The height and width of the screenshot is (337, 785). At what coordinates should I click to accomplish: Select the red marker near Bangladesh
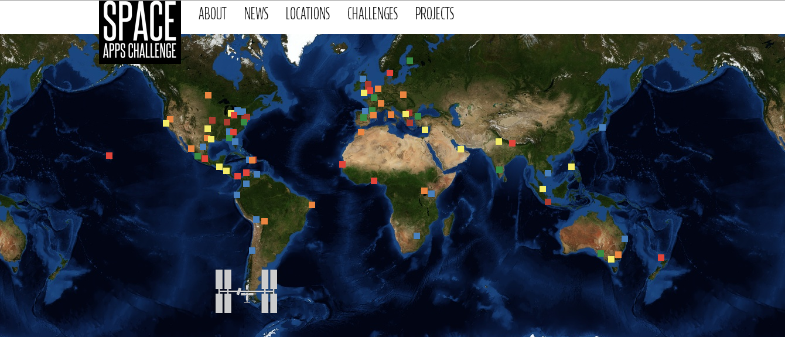512,143
